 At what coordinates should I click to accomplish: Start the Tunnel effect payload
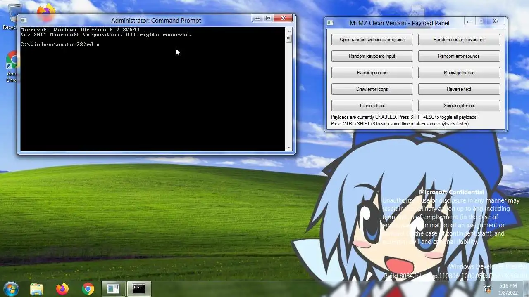point(372,106)
